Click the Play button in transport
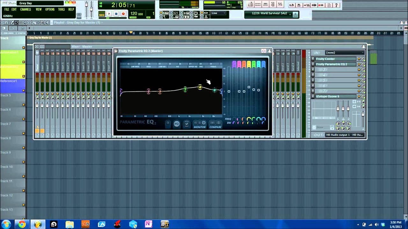The height and width of the screenshot is (229, 408). 109,14
